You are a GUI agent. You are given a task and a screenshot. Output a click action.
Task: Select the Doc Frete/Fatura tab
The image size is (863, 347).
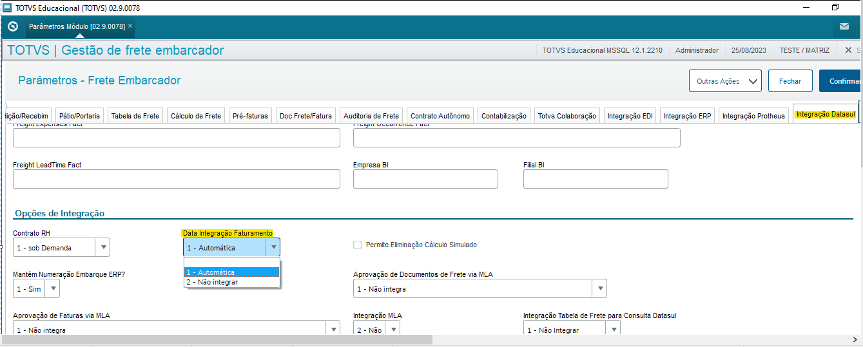point(305,116)
